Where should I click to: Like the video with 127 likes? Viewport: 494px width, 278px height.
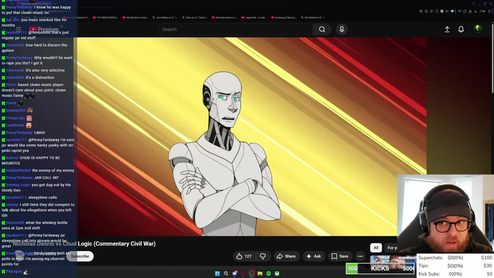244,256
